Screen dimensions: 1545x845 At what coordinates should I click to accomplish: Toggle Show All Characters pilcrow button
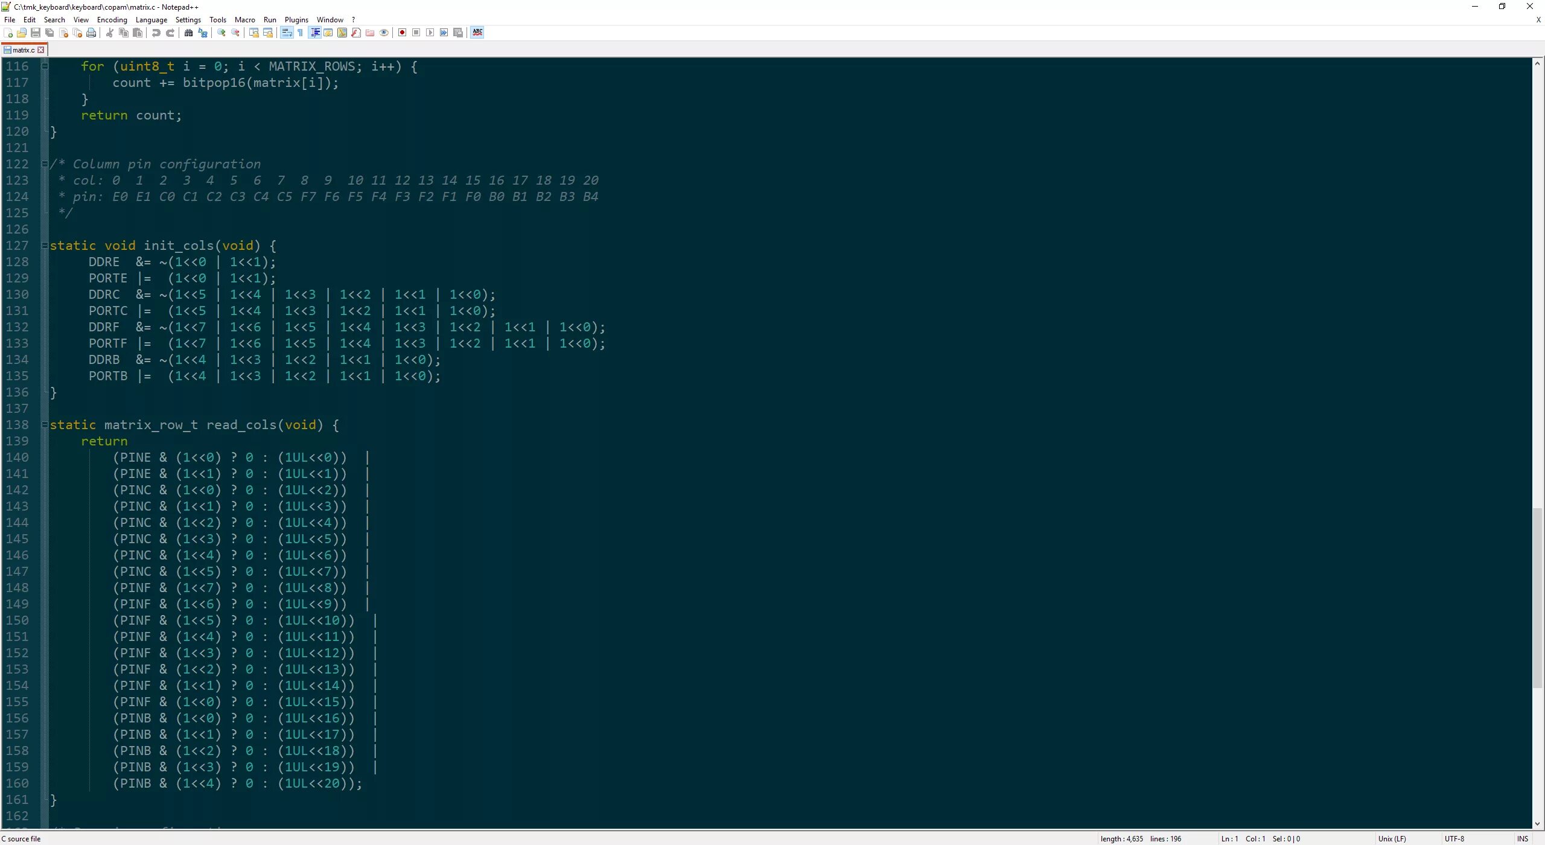click(301, 33)
